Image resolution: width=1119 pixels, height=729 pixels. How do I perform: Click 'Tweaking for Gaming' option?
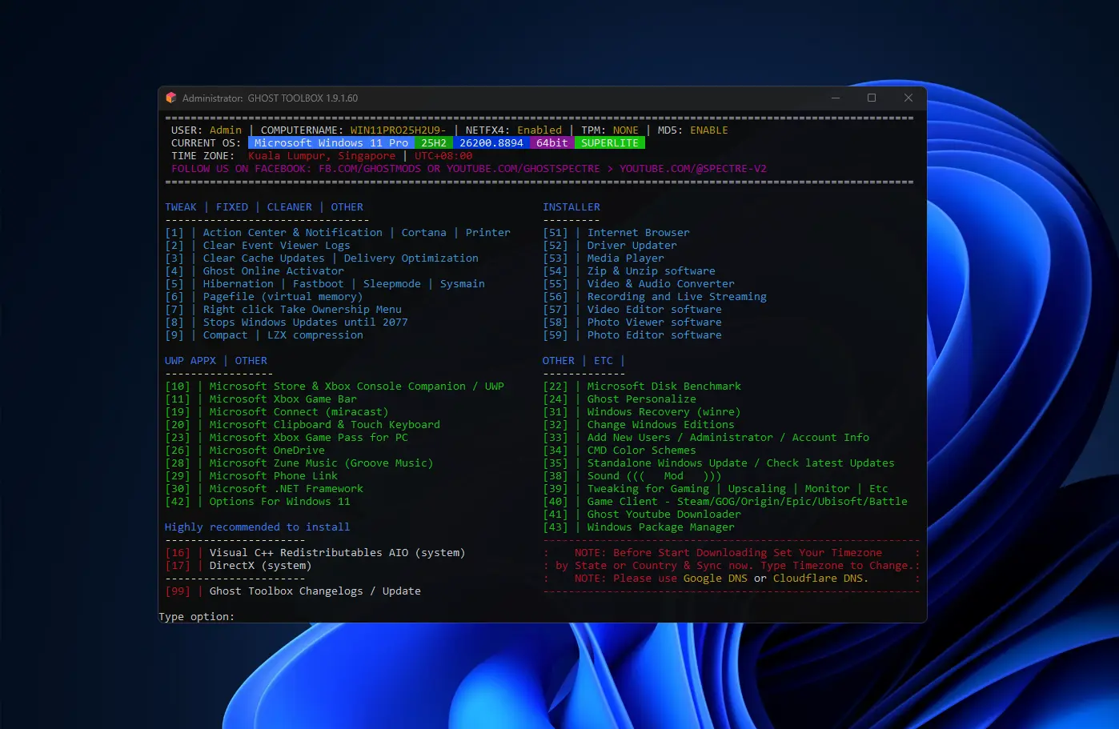click(648, 489)
